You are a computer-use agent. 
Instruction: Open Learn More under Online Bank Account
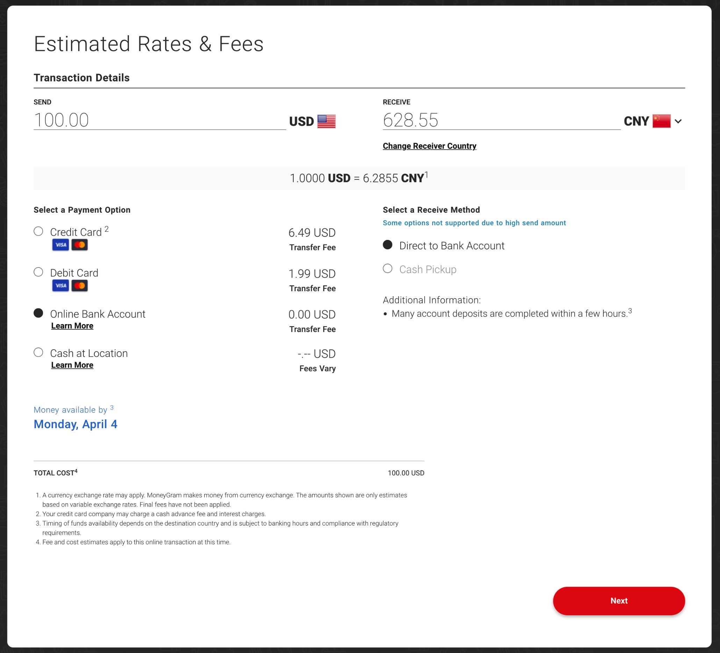[72, 326]
